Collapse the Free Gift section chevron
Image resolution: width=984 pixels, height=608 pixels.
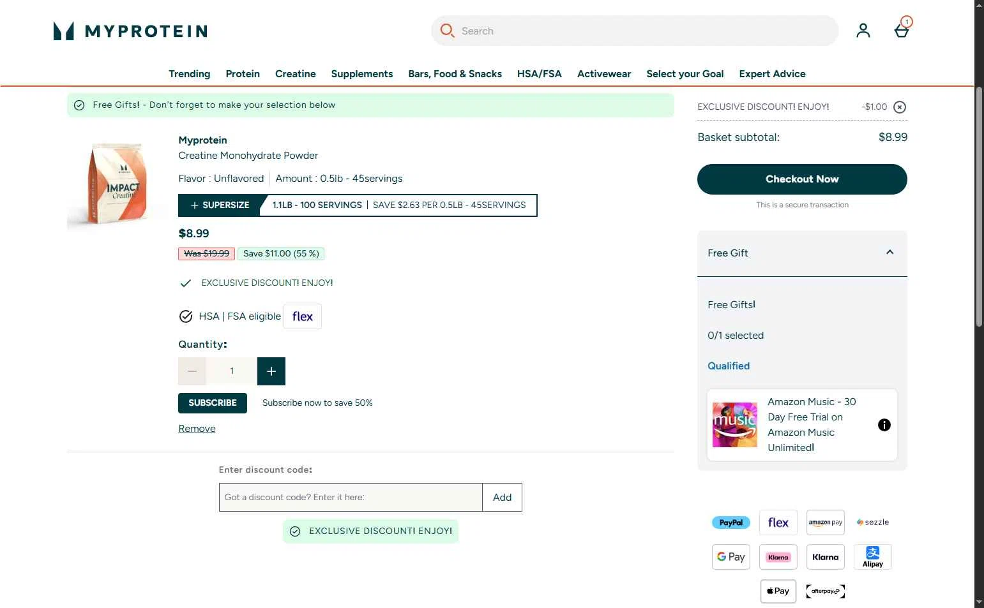pos(890,253)
